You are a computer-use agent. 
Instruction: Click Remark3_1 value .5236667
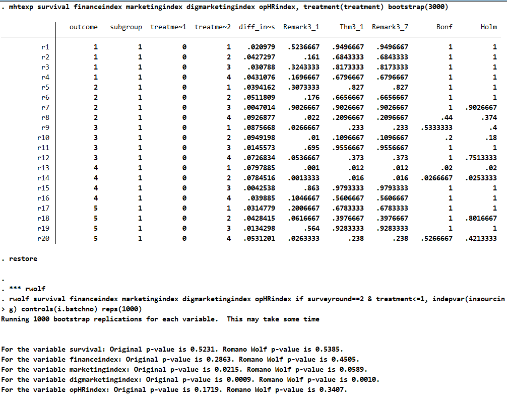(303, 47)
